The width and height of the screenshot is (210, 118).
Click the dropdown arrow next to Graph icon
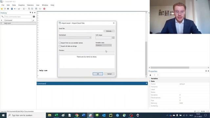click(21, 9)
